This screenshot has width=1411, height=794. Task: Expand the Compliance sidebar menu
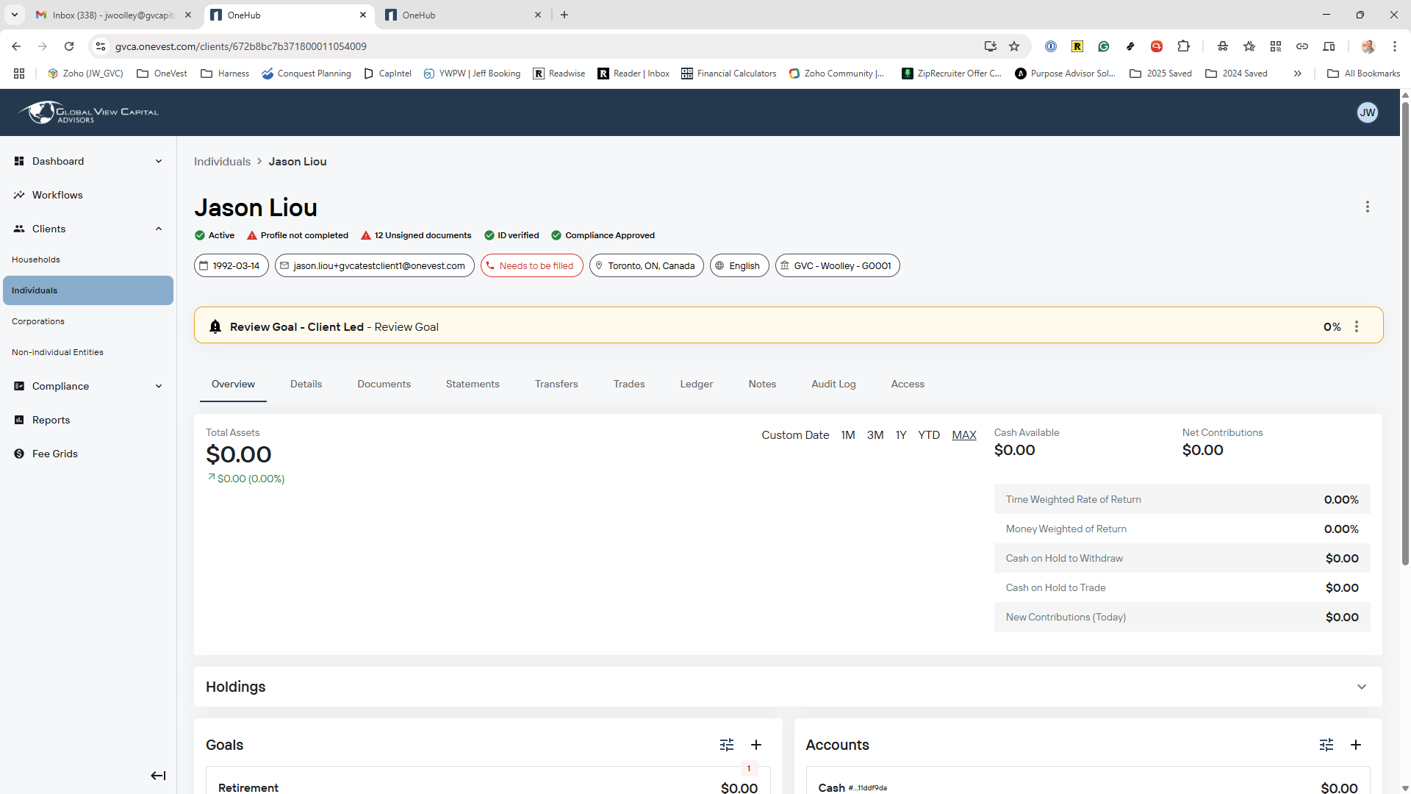click(x=159, y=386)
